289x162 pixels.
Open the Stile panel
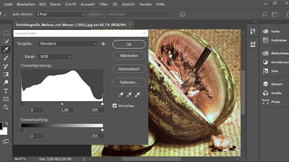[x=274, y=71]
